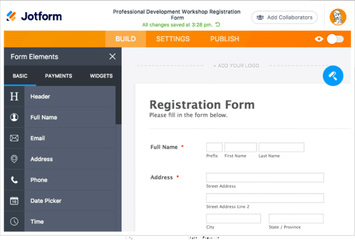The height and width of the screenshot is (240, 355).
Task: Click the Street Address input field
Action: click(x=265, y=177)
